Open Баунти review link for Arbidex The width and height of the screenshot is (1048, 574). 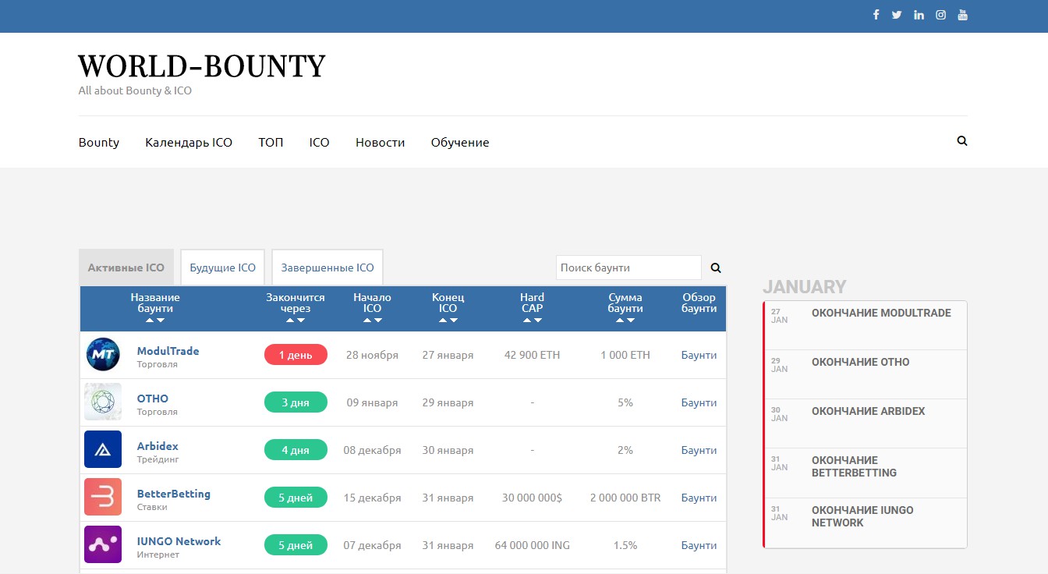point(699,450)
